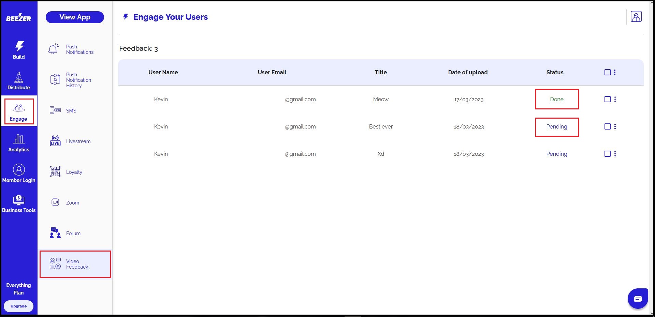Open three-dot options menu in table header
Screen dimensions: 655x317
pyautogui.click(x=615, y=72)
